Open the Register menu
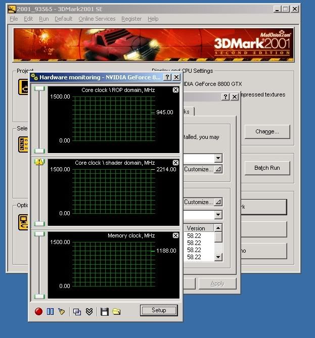This screenshot has height=338, width=315. coord(131,19)
